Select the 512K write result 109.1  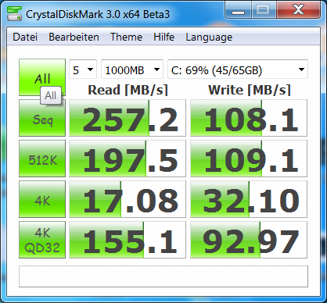pos(249,159)
